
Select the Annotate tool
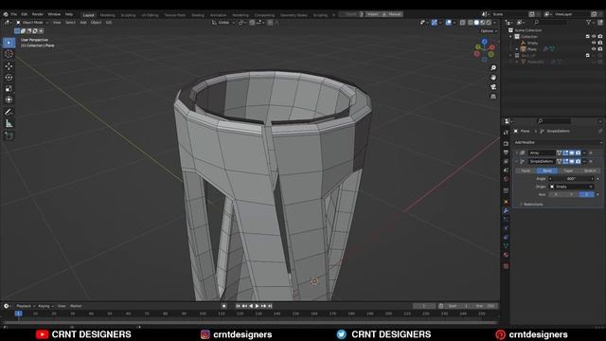coord(9,112)
